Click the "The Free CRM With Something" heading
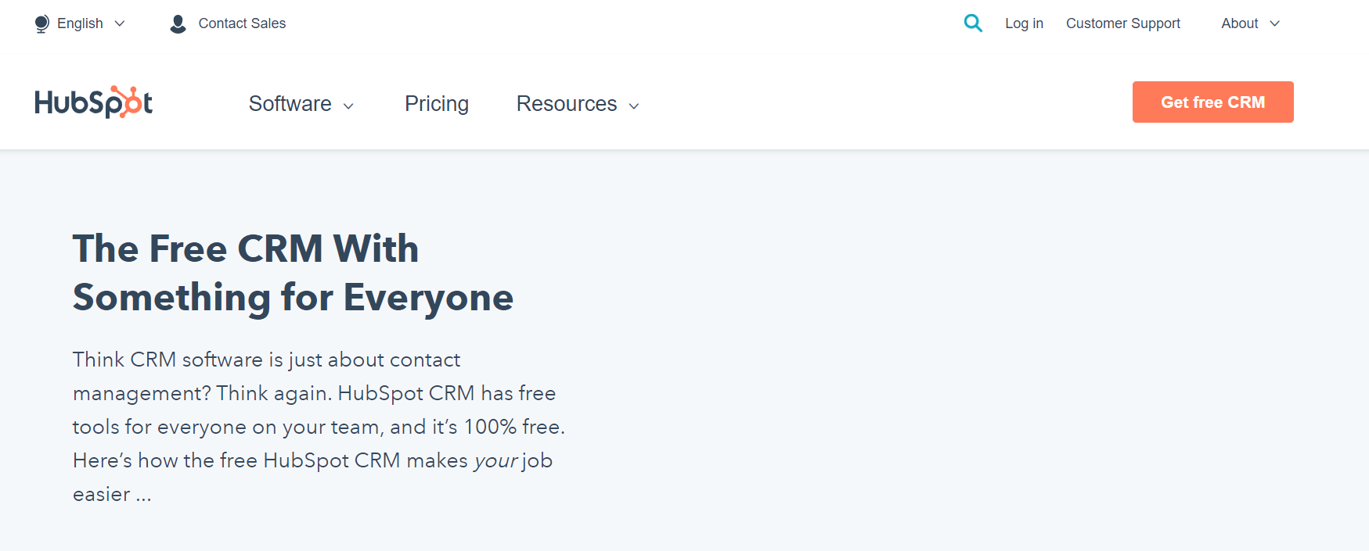The width and height of the screenshot is (1369, 551). click(x=293, y=273)
